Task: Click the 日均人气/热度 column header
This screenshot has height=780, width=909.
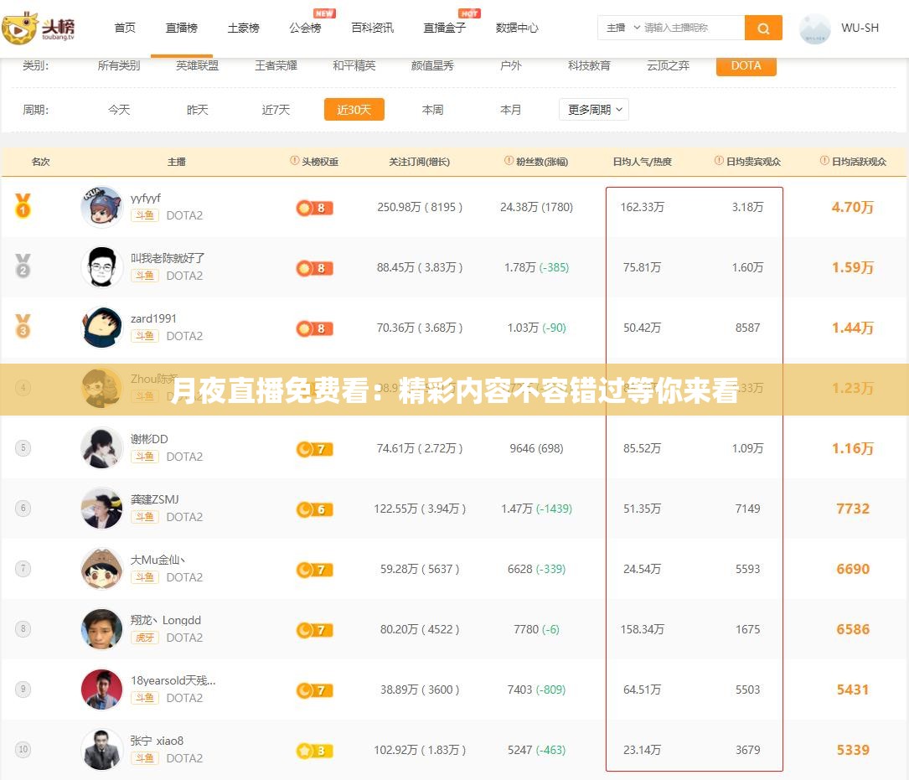Action: [x=643, y=162]
